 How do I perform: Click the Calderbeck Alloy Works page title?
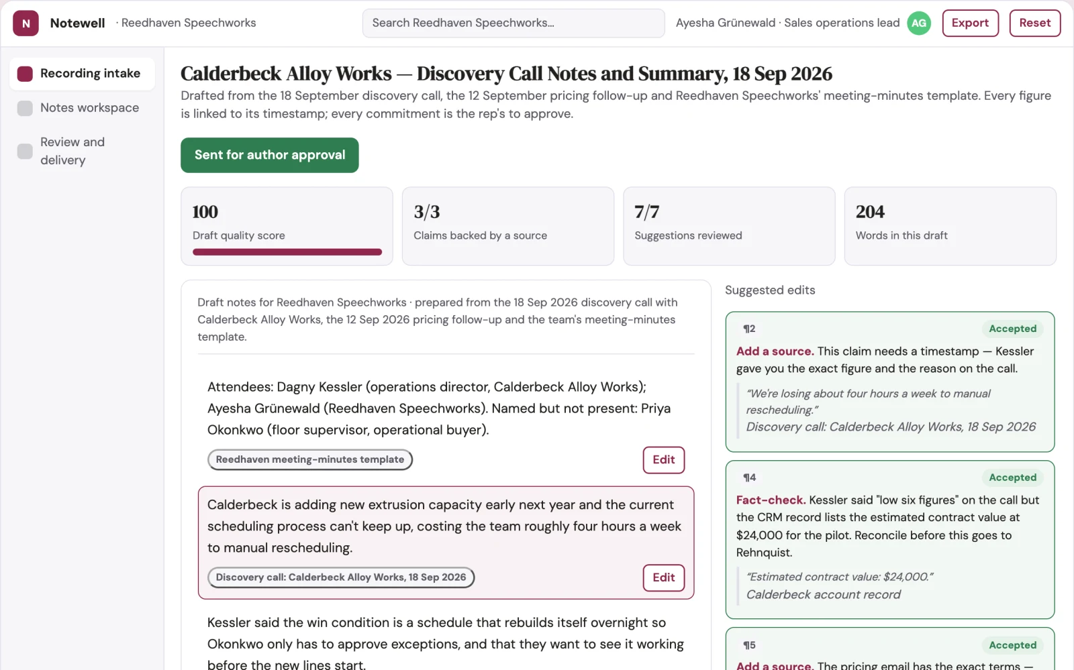[x=506, y=73]
